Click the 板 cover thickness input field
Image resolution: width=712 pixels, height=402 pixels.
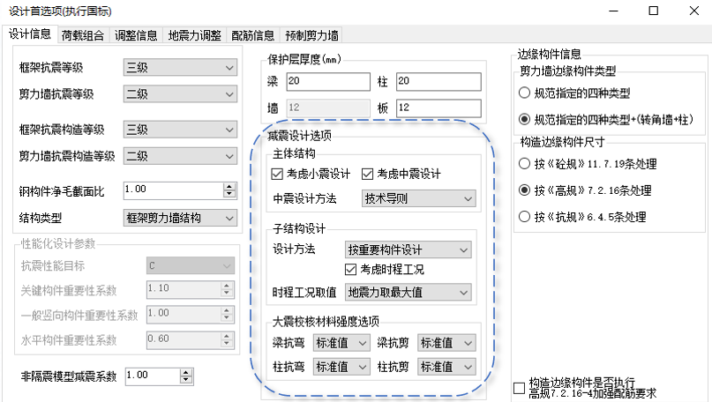click(437, 108)
